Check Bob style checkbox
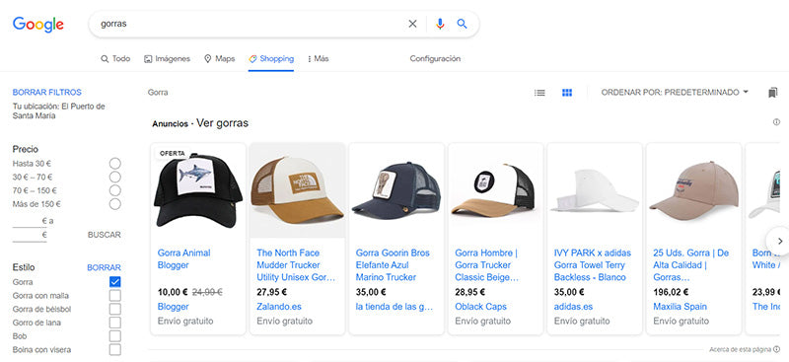Image resolution: width=789 pixels, height=362 pixels. click(115, 336)
